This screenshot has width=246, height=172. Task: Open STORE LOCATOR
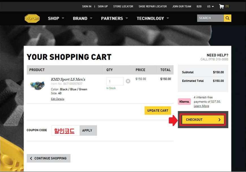123,7
